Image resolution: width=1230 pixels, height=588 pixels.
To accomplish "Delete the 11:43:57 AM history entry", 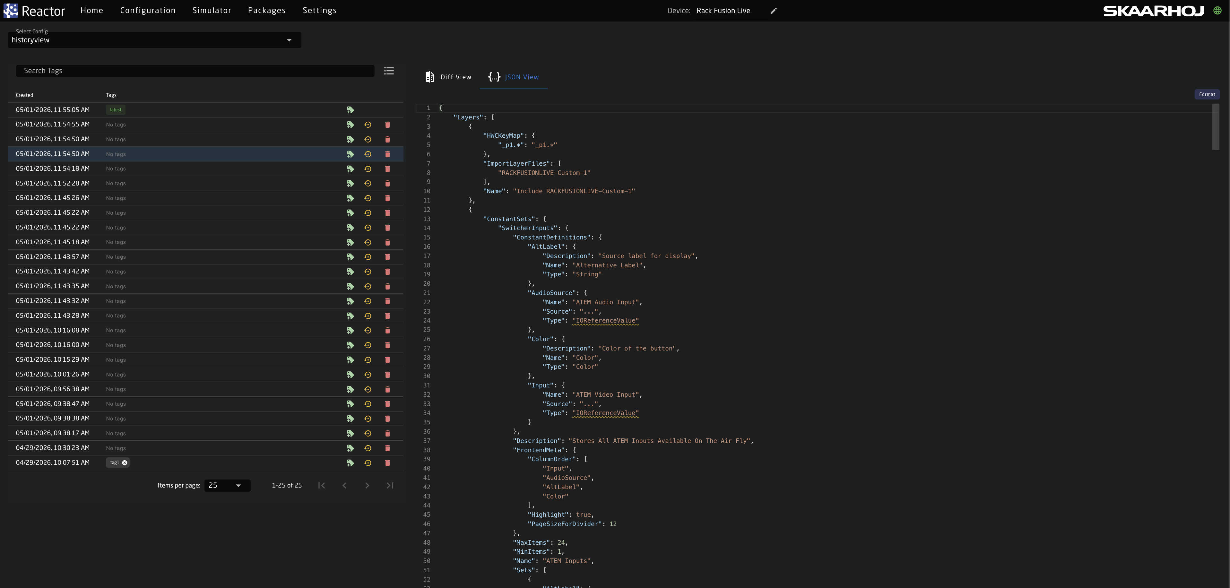I will (387, 257).
